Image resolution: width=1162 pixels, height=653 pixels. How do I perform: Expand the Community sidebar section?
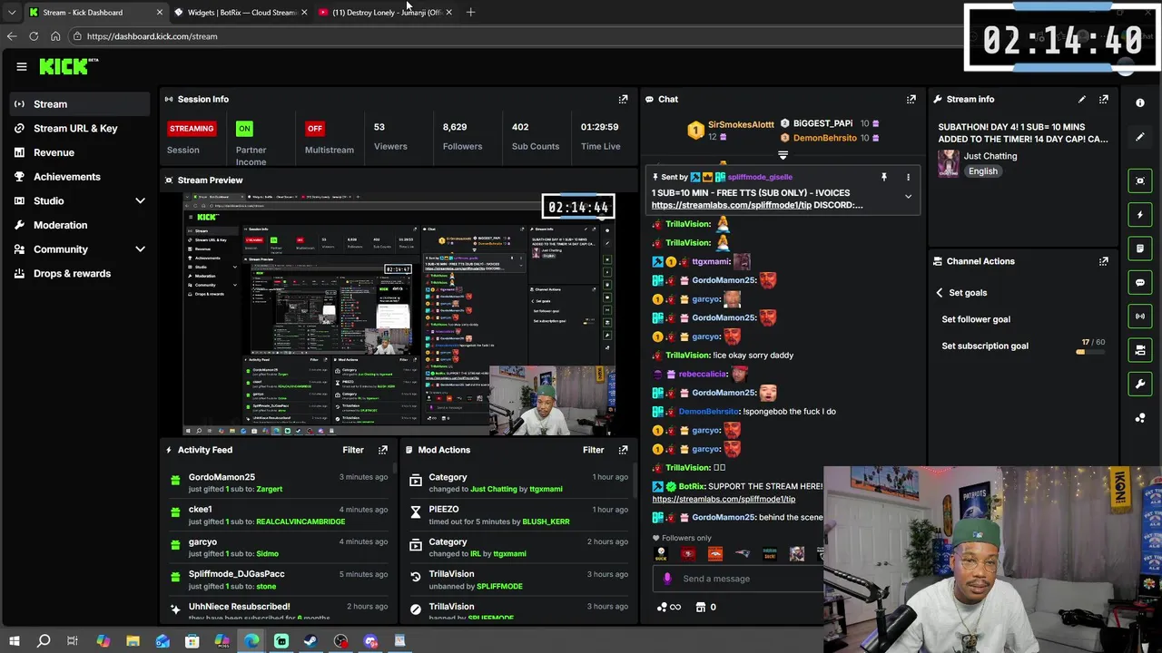[140, 249]
